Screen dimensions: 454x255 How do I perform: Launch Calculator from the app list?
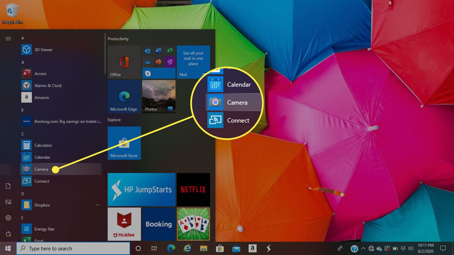click(x=61, y=145)
